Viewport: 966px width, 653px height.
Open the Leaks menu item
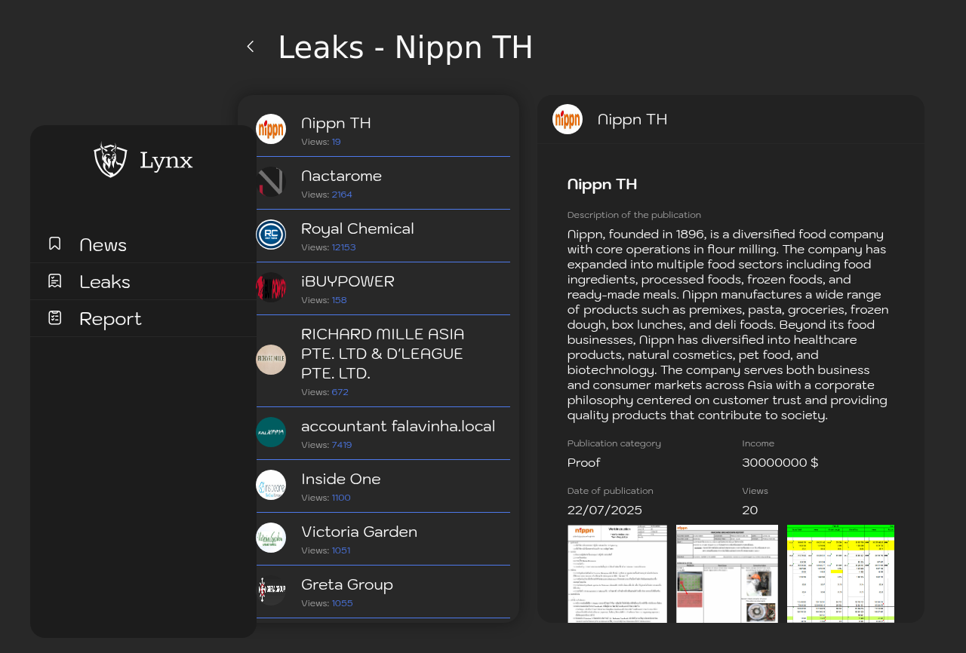[143, 281]
